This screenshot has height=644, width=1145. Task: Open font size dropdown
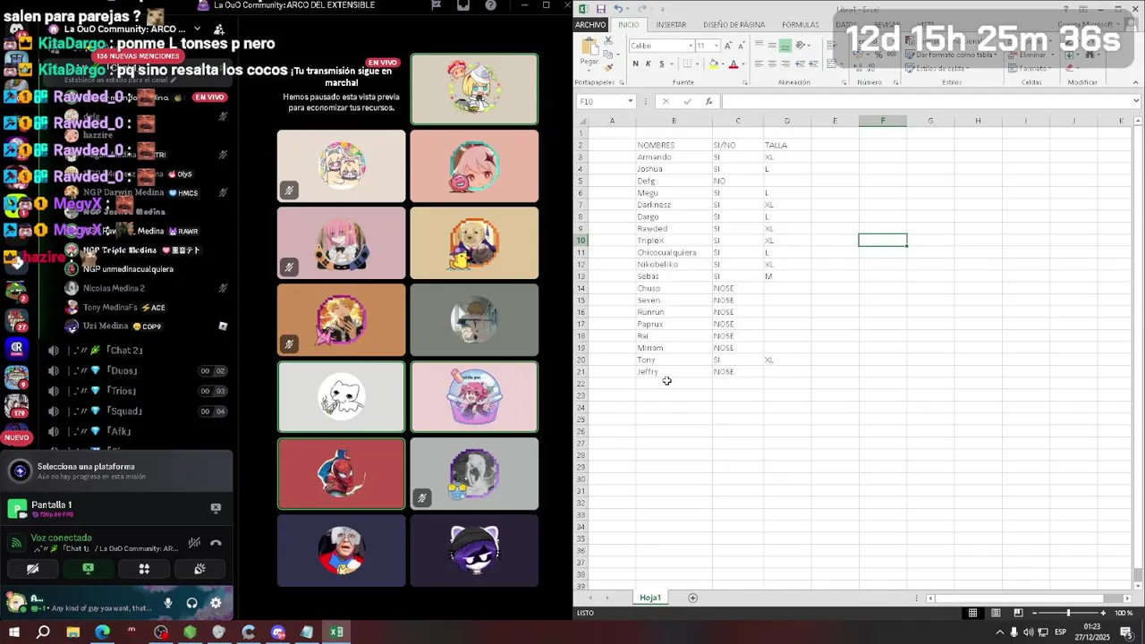pyautogui.click(x=717, y=45)
